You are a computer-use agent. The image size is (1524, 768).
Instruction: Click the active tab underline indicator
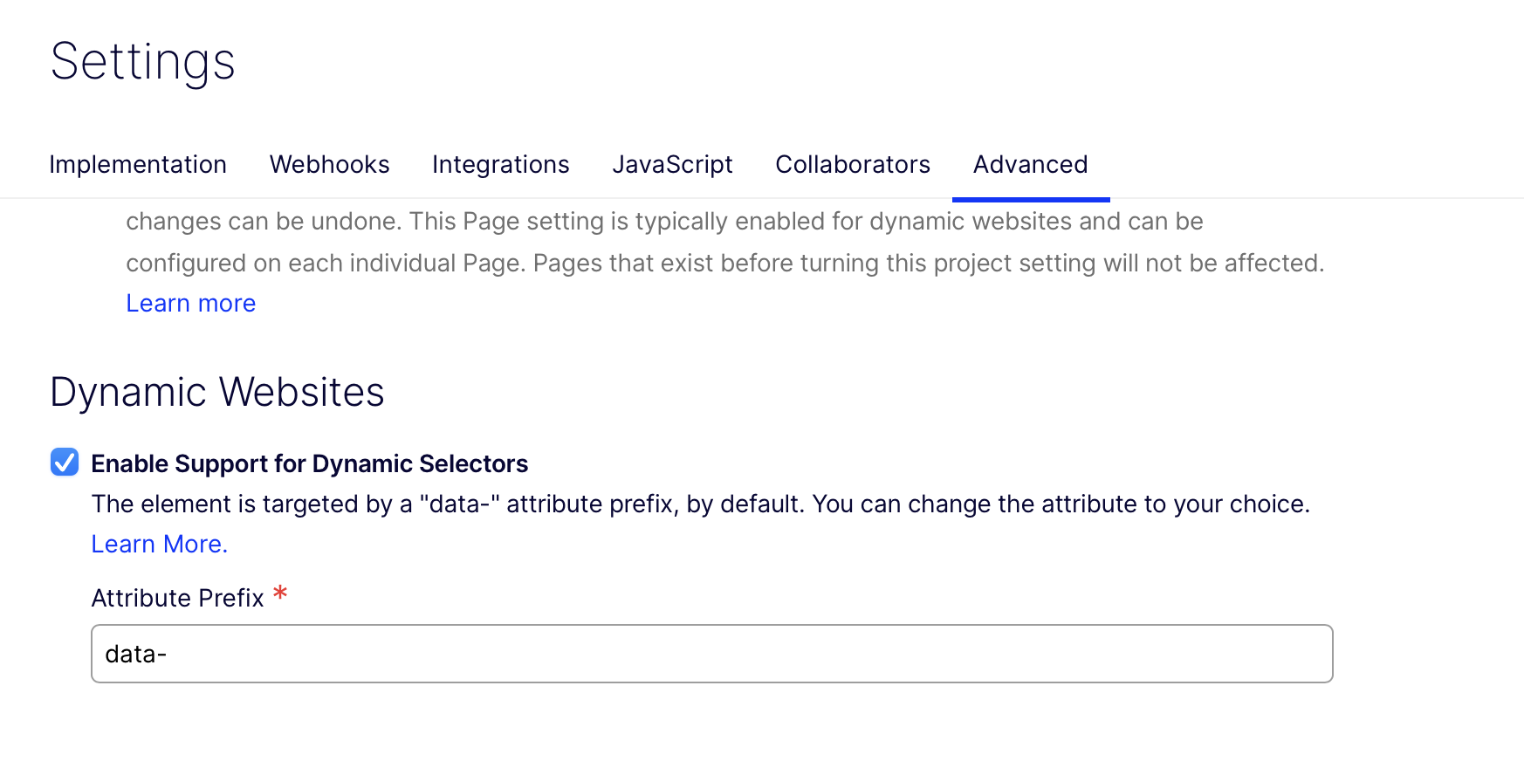pos(1031,199)
